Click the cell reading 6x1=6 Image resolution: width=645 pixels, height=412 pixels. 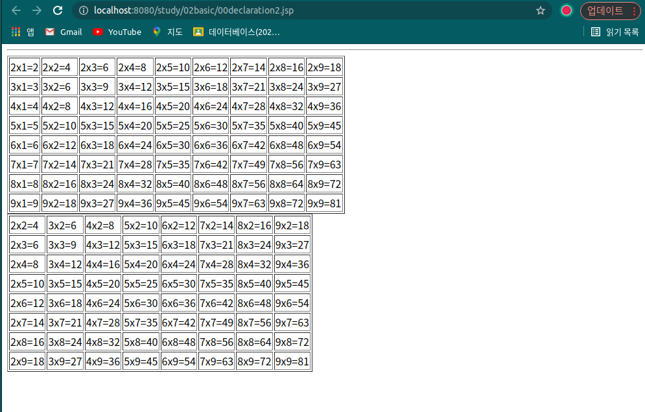coord(24,145)
